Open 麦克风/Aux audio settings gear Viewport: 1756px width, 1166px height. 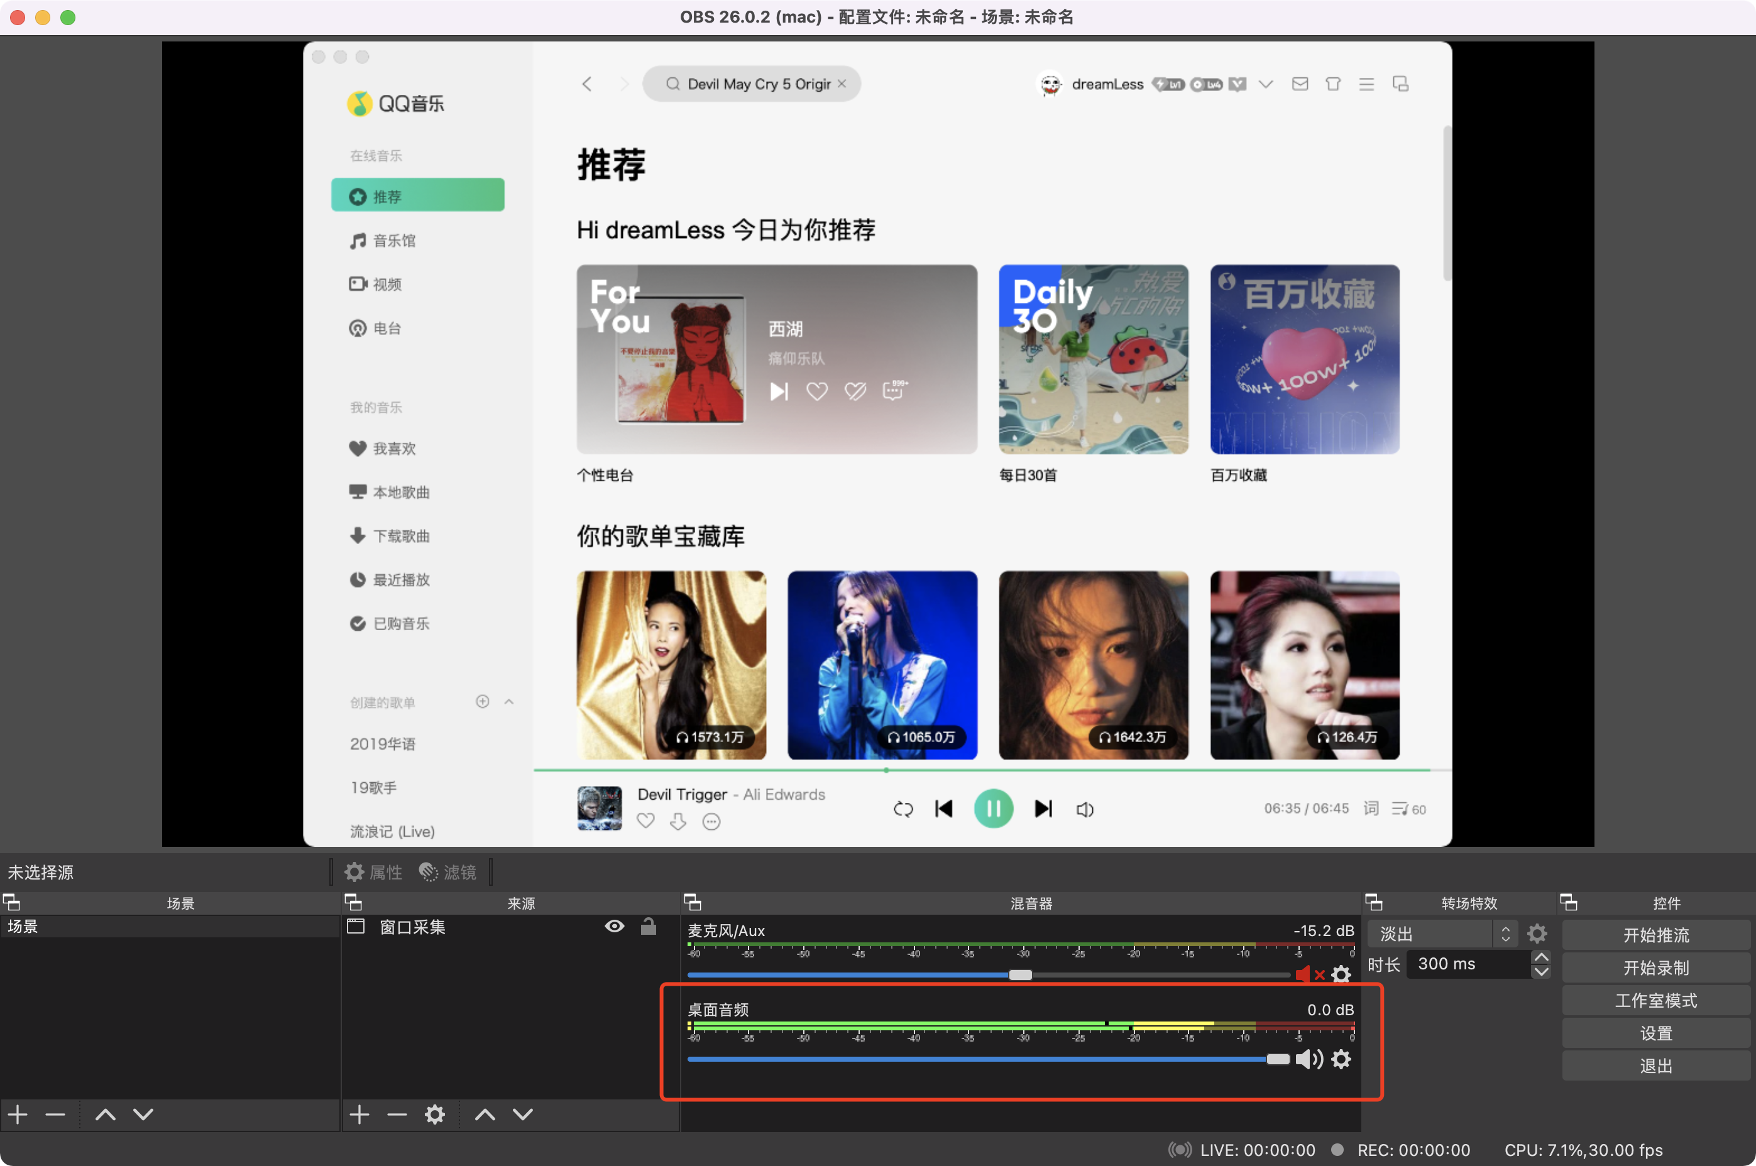point(1341,974)
